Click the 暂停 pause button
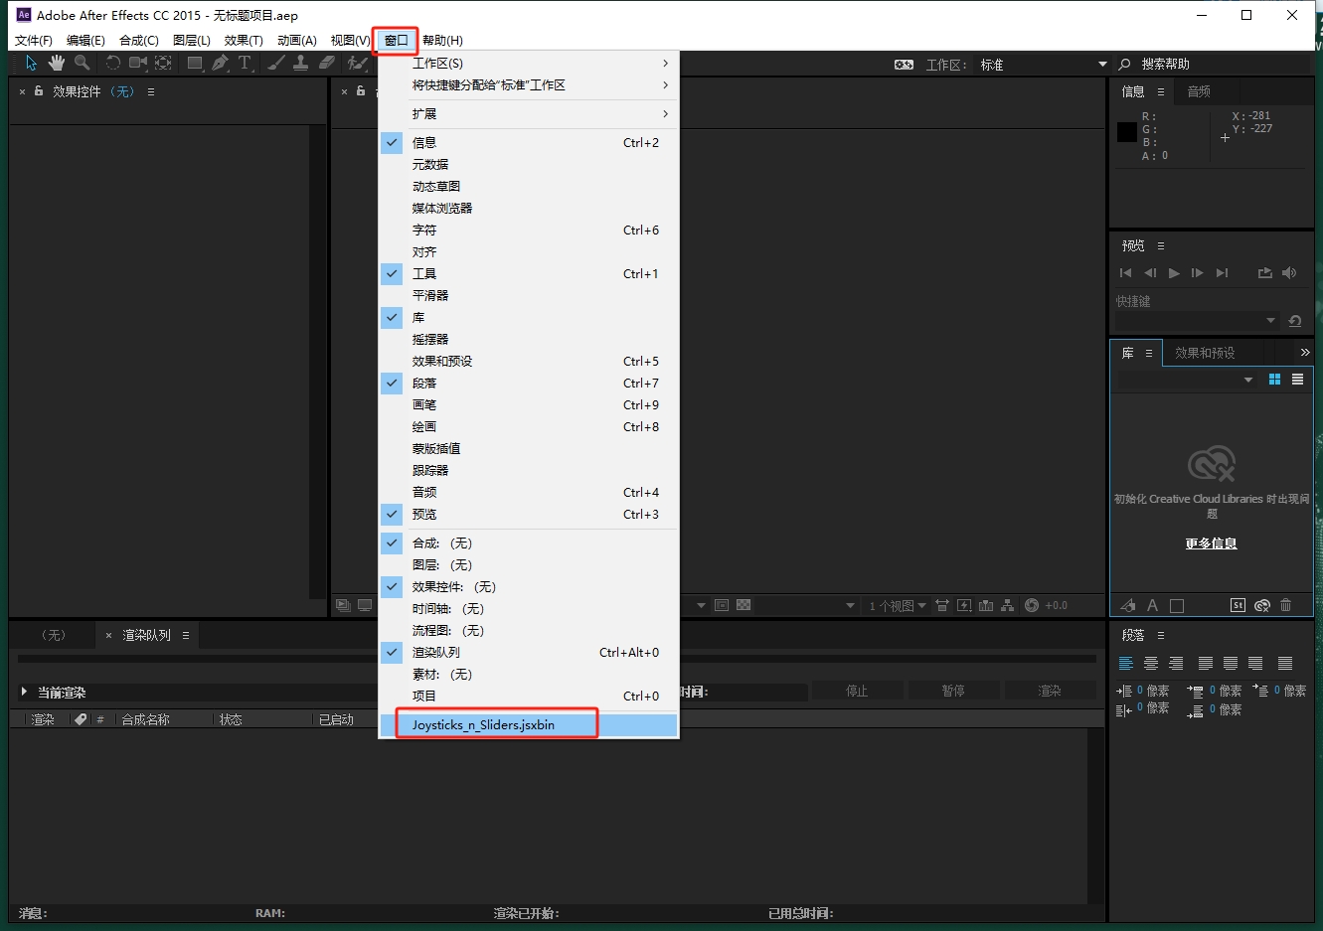 pos(953,691)
